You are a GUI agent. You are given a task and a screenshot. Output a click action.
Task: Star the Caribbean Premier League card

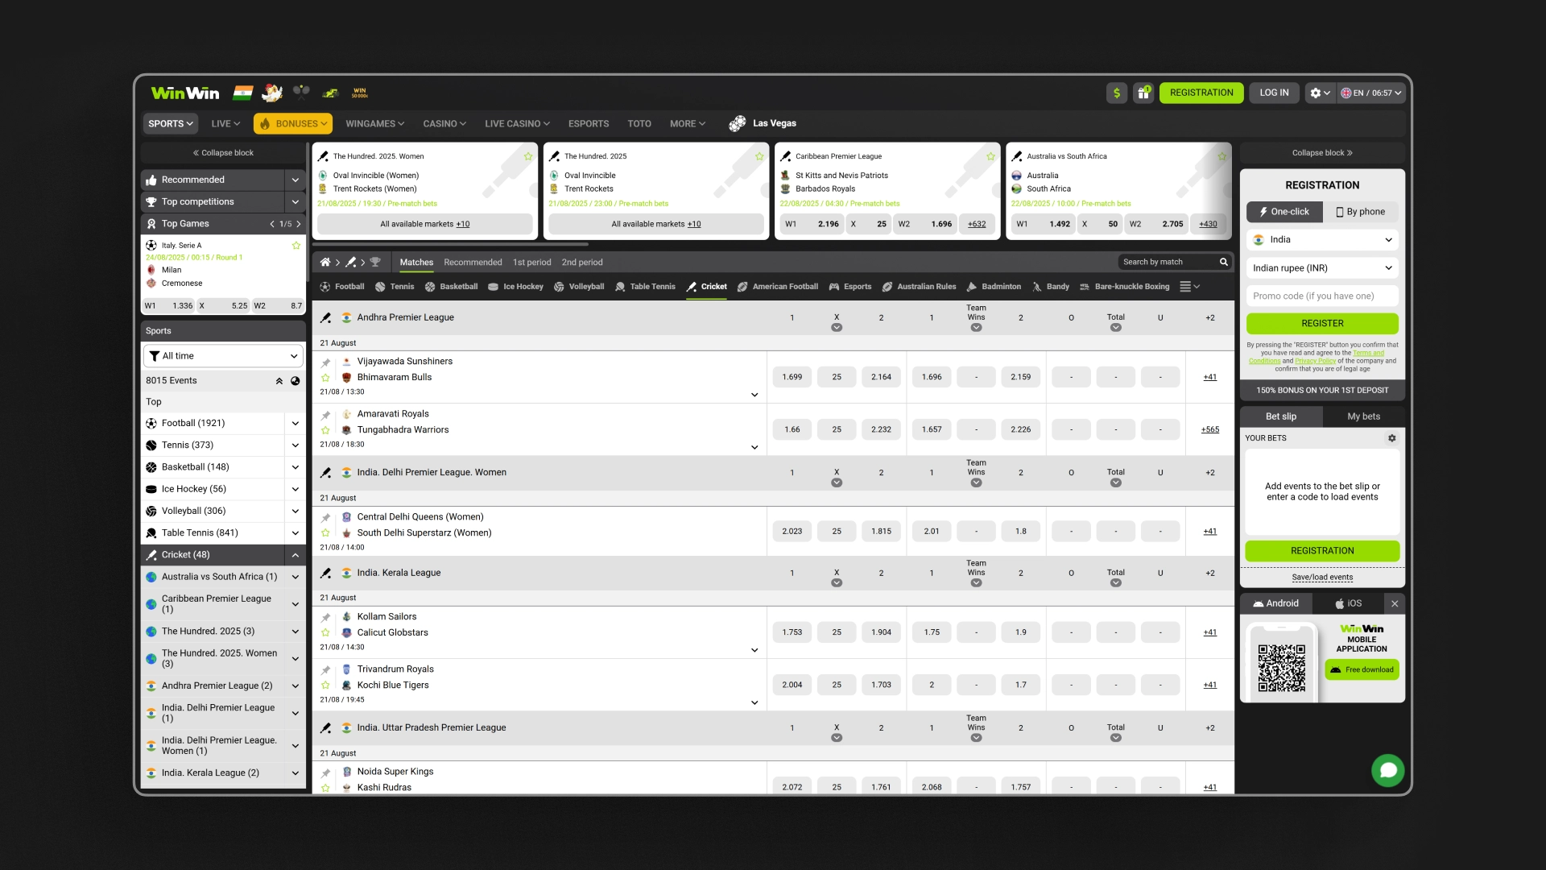click(990, 157)
